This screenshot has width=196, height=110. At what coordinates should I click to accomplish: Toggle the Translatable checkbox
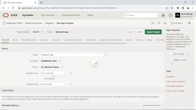[42, 79]
